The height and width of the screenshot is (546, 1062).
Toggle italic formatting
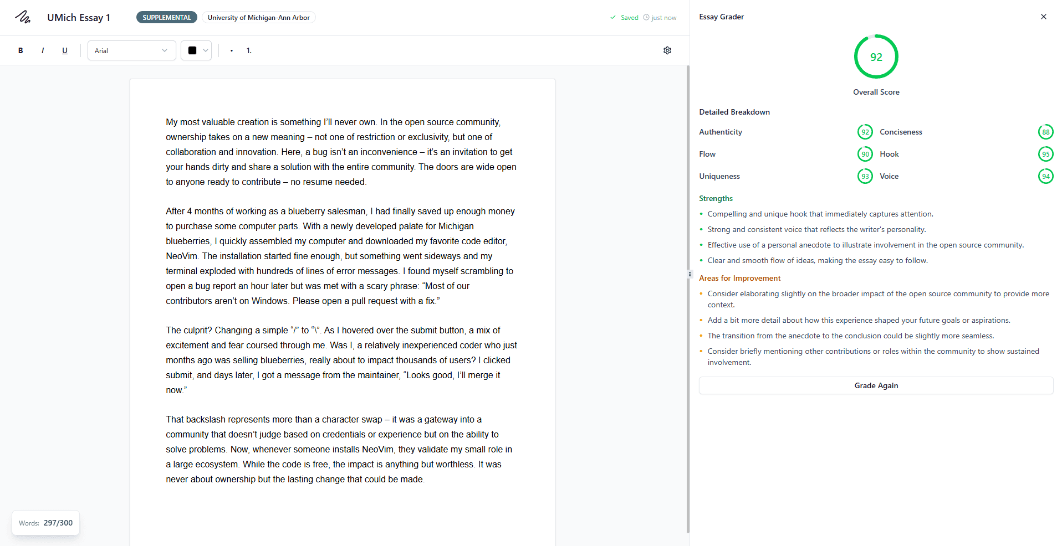tap(43, 50)
